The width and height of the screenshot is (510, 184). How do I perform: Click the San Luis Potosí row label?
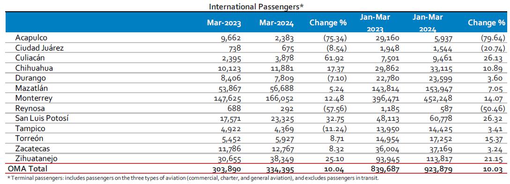pyautogui.click(x=42, y=118)
